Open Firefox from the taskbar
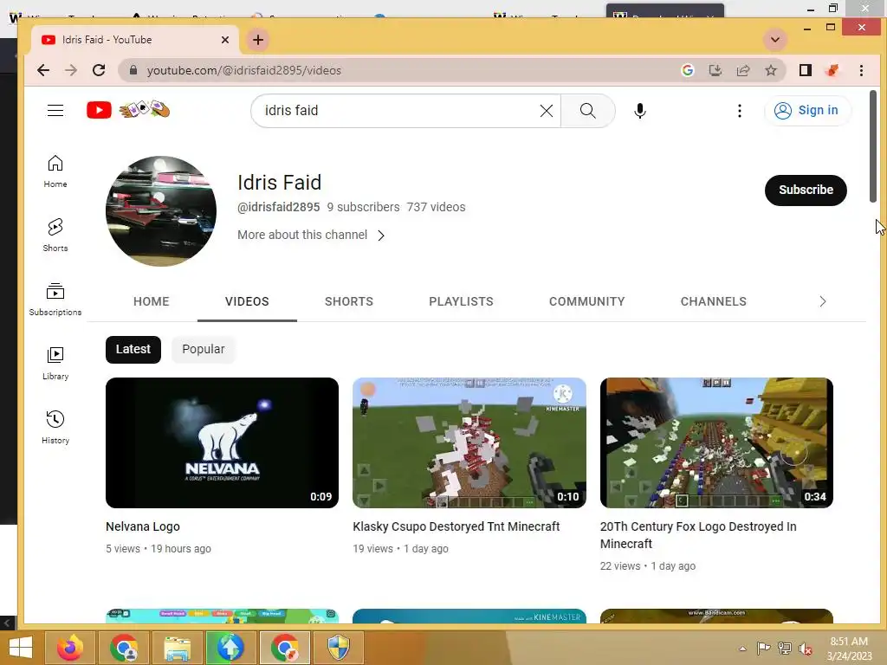 pyautogui.click(x=70, y=648)
